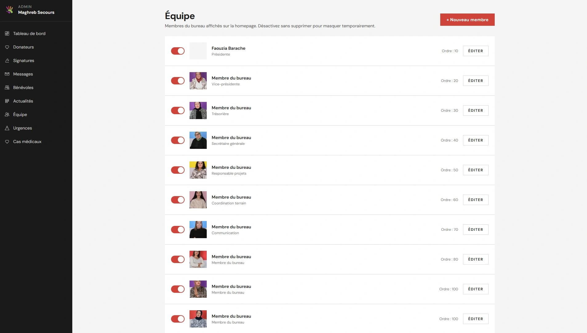Click the Coordination terrain photo thumbnail
The image size is (587, 333).
coord(198,200)
